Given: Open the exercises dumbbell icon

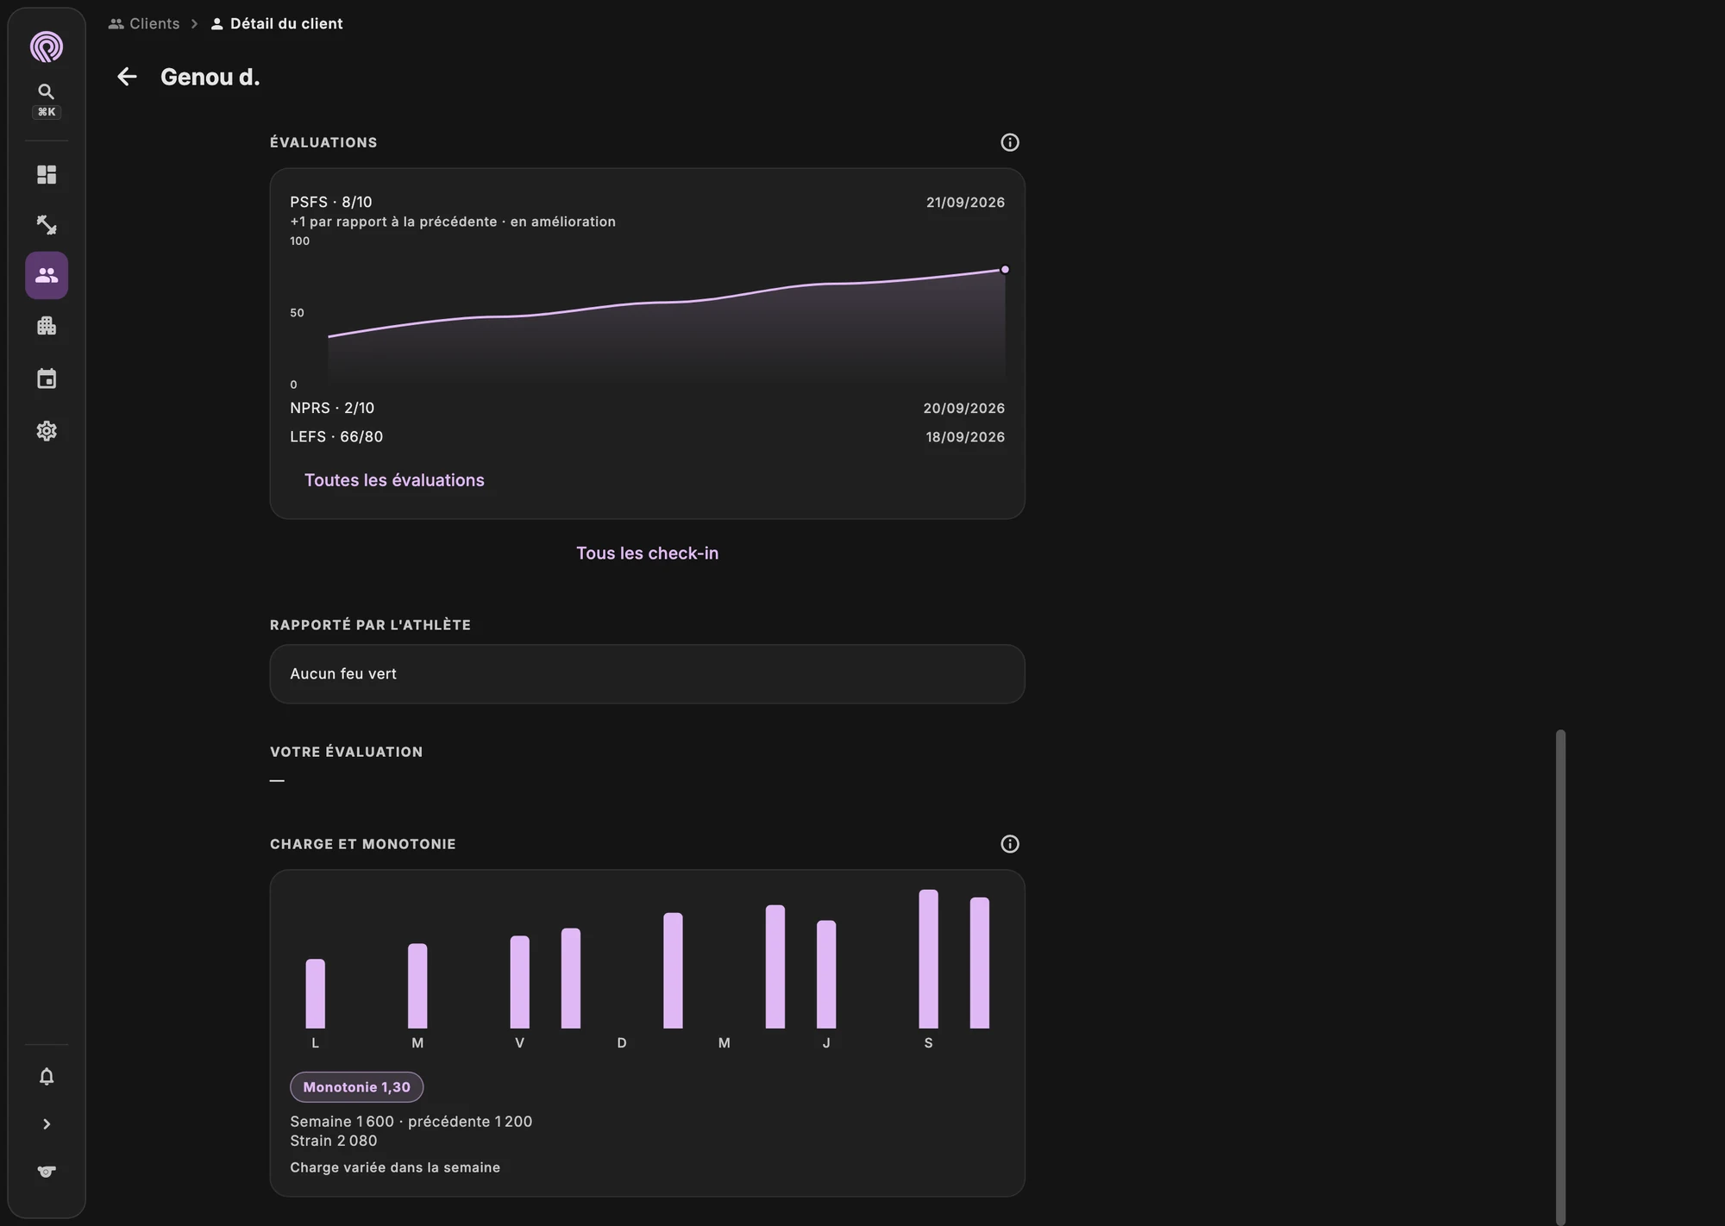Looking at the screenshot, I should tap(47, 225).
